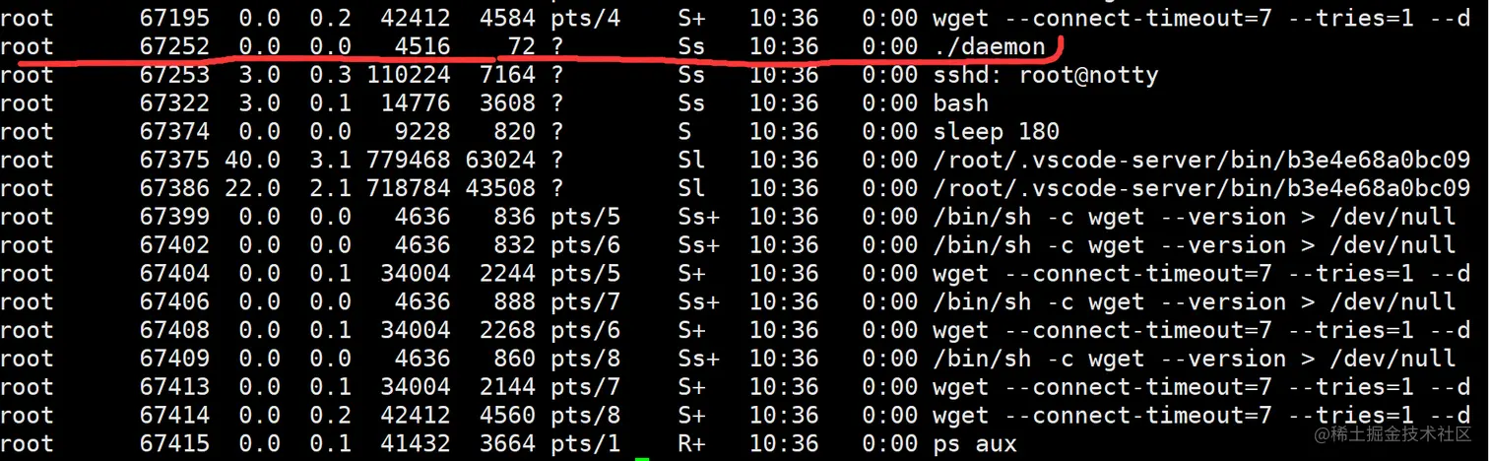Click the 40.0 CPU usage value
1489x461 pixels.
(252, 161)
